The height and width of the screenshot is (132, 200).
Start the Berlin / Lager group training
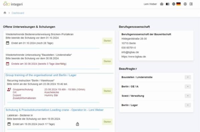(x=107, y=91)
